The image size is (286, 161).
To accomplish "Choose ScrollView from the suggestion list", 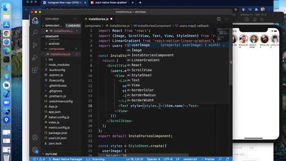I will tap(177, 70).
